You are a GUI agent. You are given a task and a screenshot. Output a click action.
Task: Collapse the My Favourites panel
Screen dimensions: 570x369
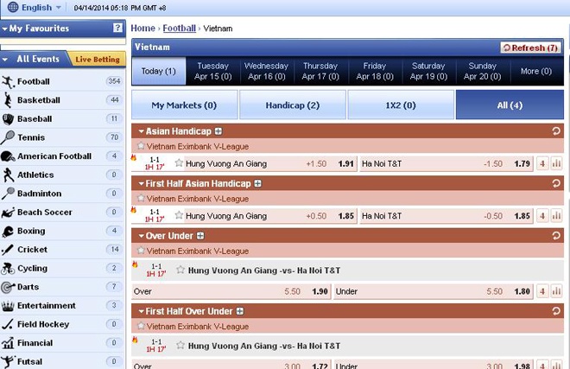(5, 29)
